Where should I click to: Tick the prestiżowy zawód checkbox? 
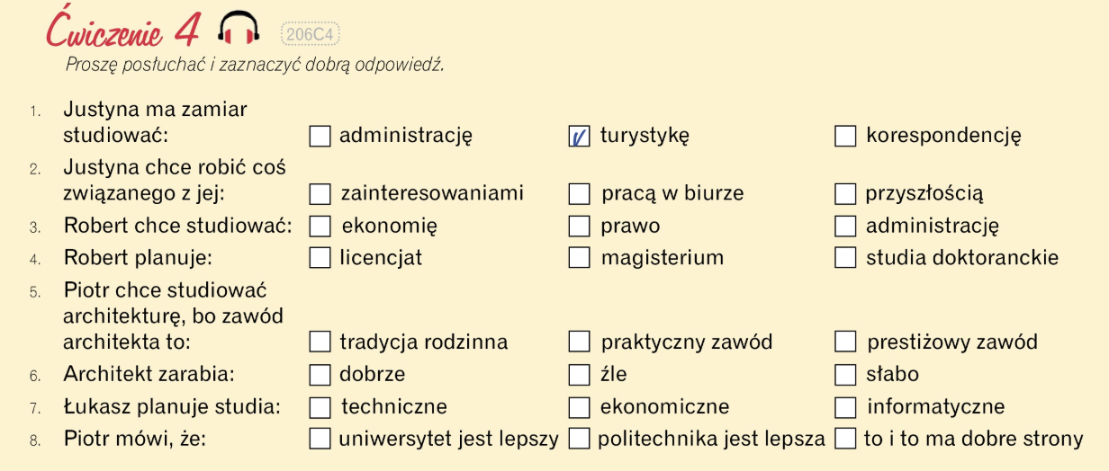845,342
